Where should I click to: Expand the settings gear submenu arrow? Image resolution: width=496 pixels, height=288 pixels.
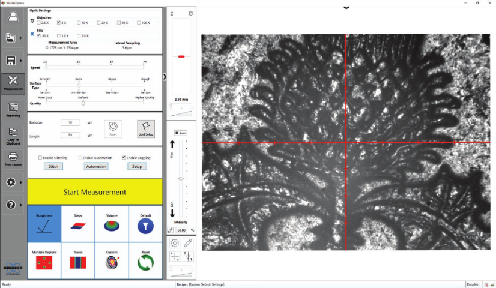coord(23,182)
